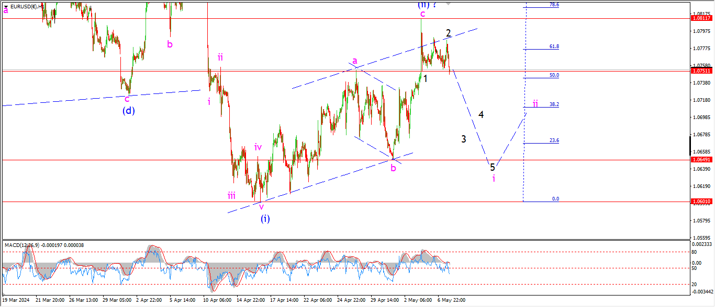715x307 pixels.
Task: Click the 23.6 Fibonacci level label
Action: [554, 140]
